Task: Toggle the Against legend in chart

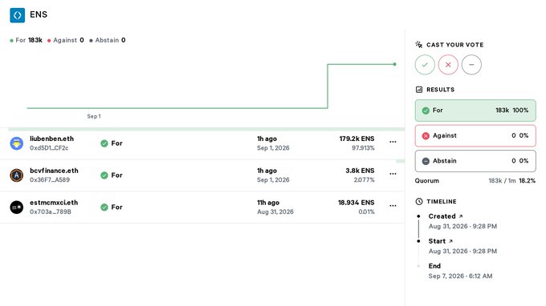Action: (66, 40)
